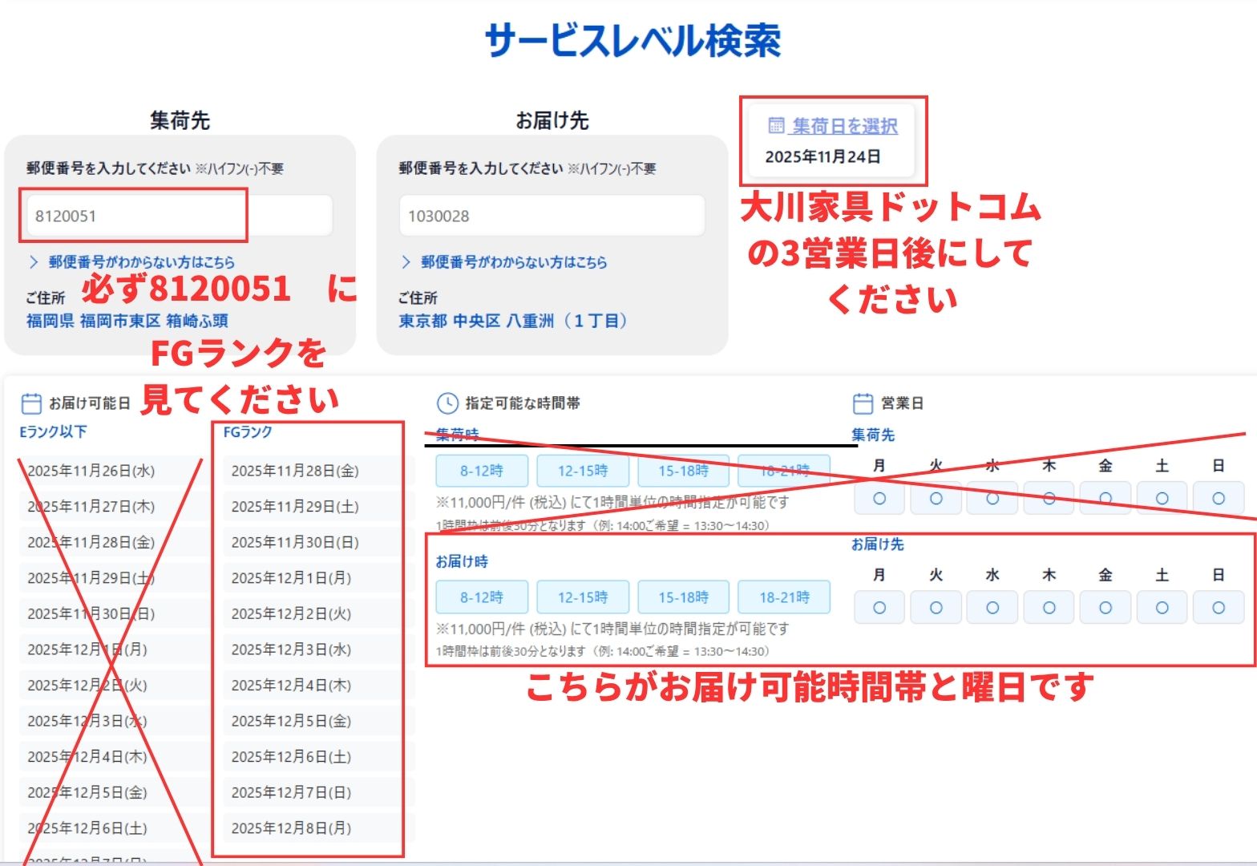Click the chevron under the お届け先 postal code field
1257x866 pixels.
pos(406,262)
